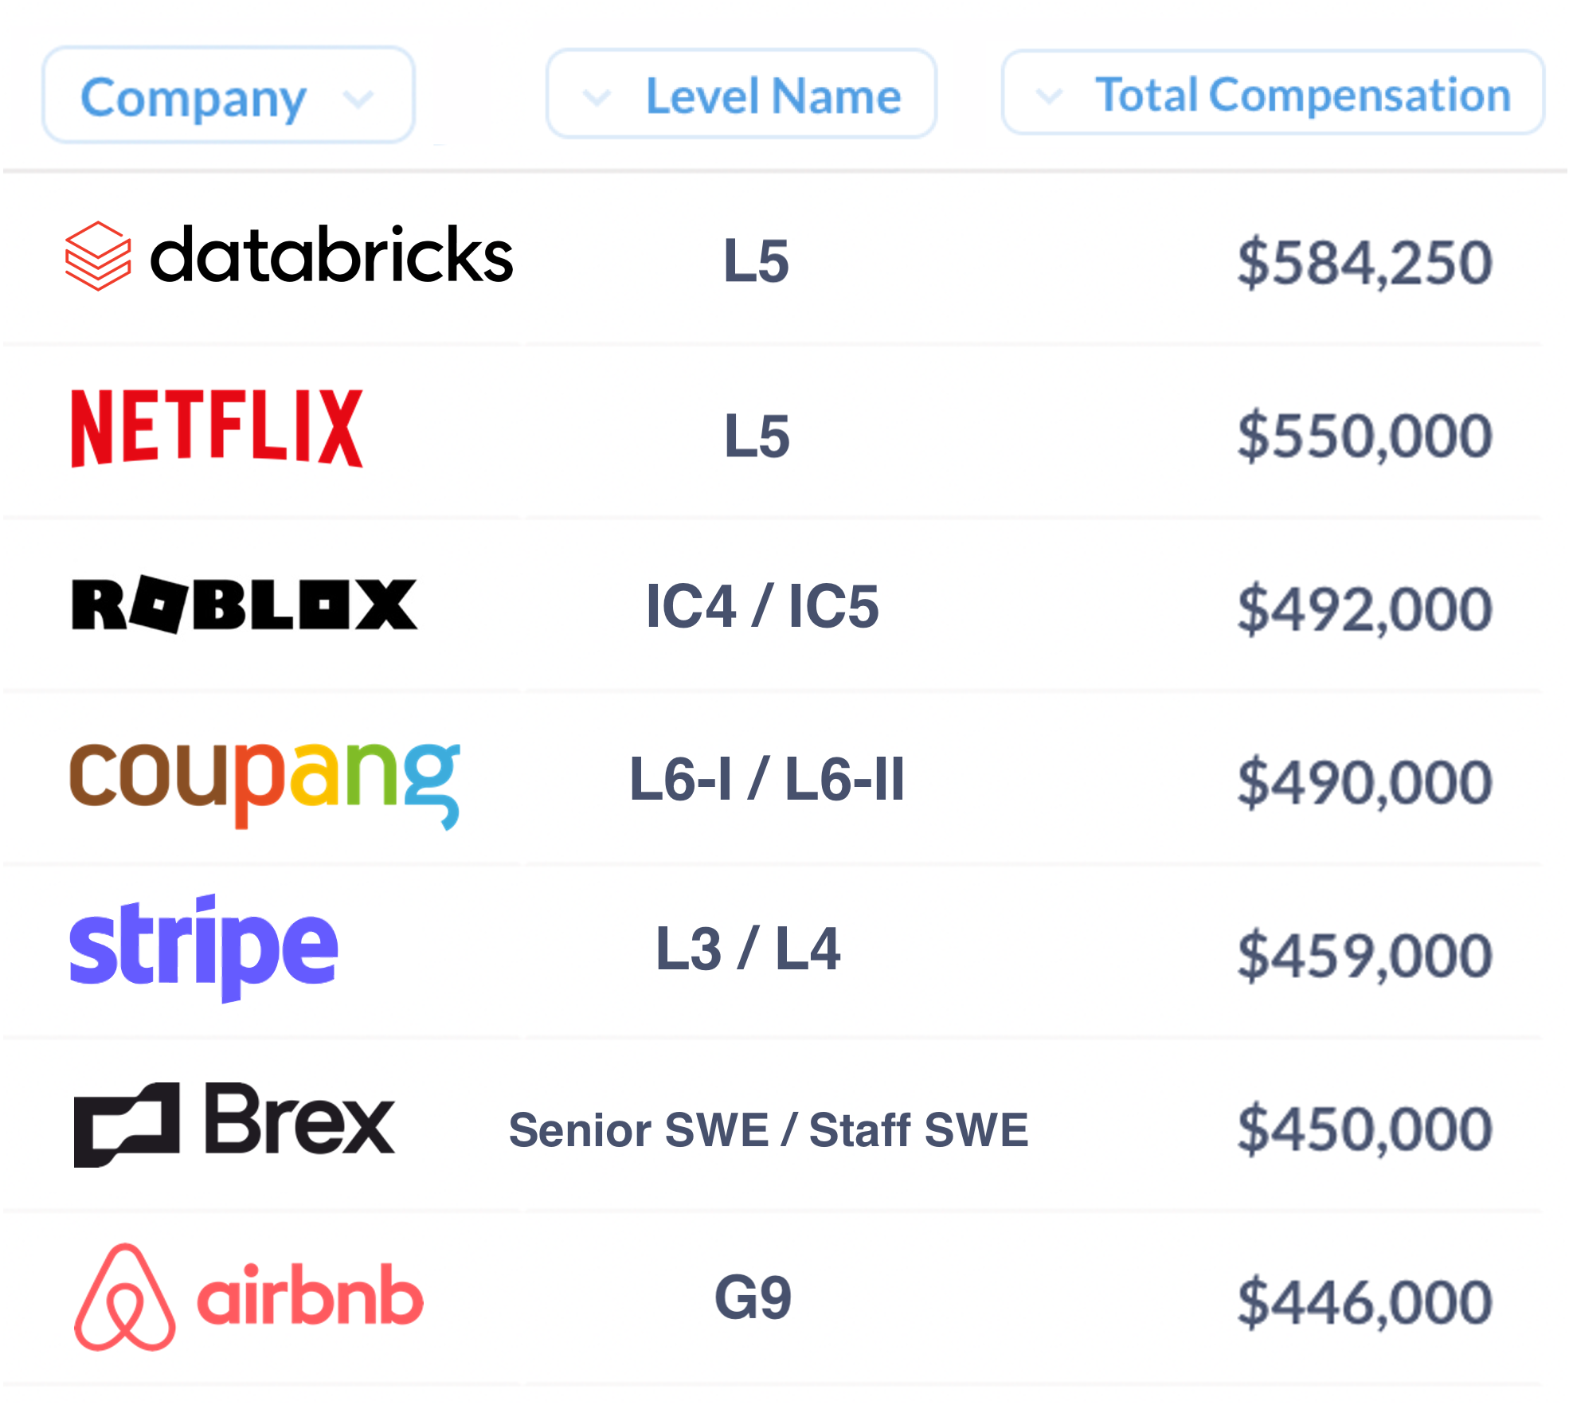Open the Company column dropdown
This screenshot has width=1569, height=1405.
(229, 95)
